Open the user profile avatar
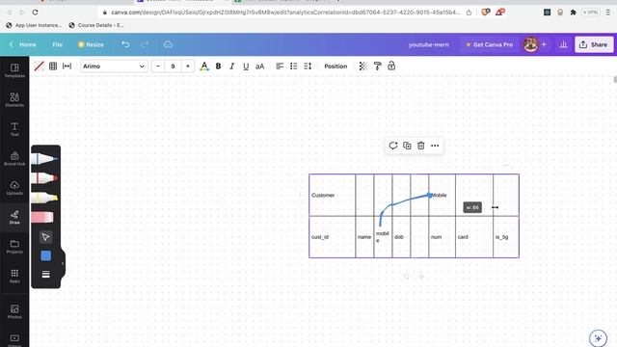This screenshot has width=617, height=347. pyautogui.click(x=530, y=44)
